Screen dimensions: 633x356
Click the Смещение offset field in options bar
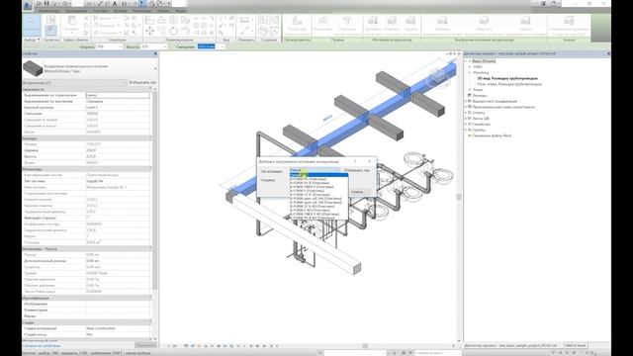point(209,46)
